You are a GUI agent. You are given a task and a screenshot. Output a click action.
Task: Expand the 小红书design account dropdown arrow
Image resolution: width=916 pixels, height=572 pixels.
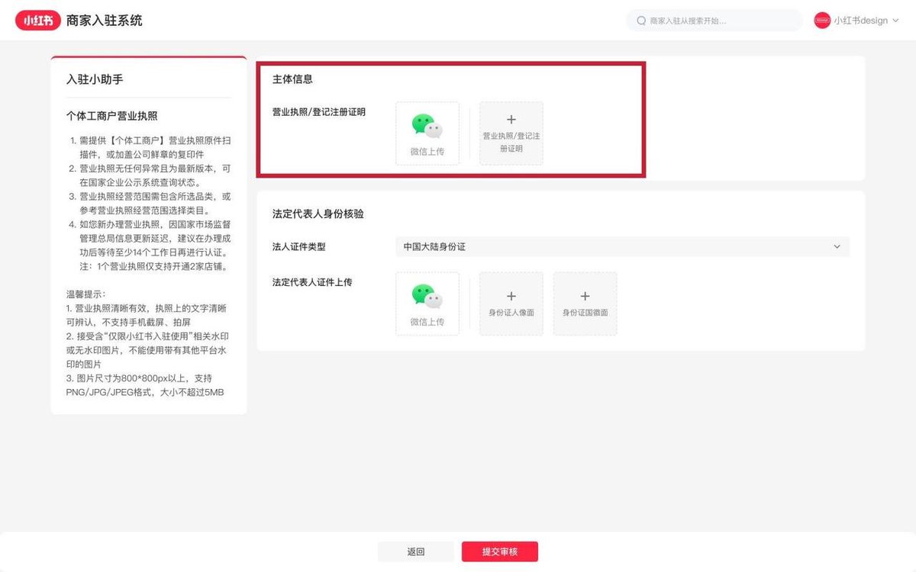[x=895, y=21]
